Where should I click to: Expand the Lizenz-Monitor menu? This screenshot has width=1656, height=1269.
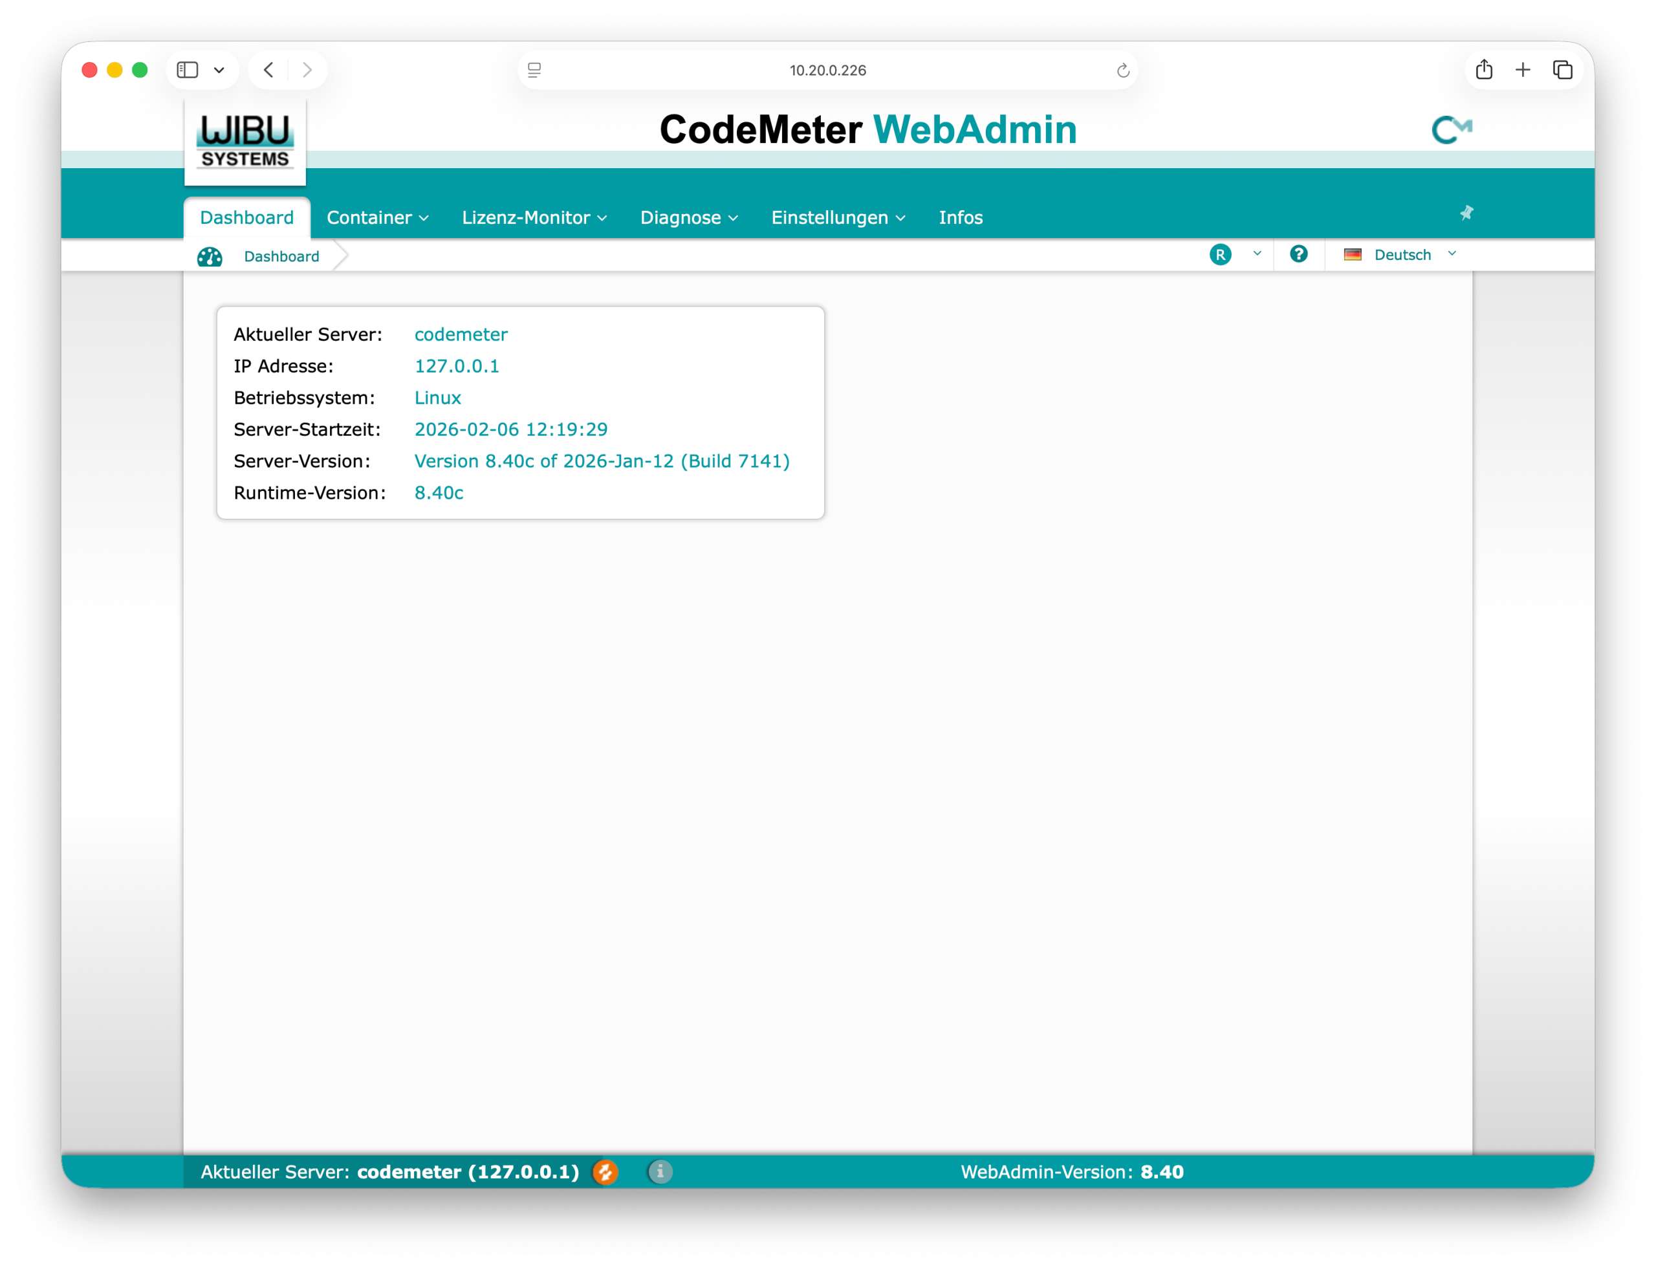click(534, 217)
